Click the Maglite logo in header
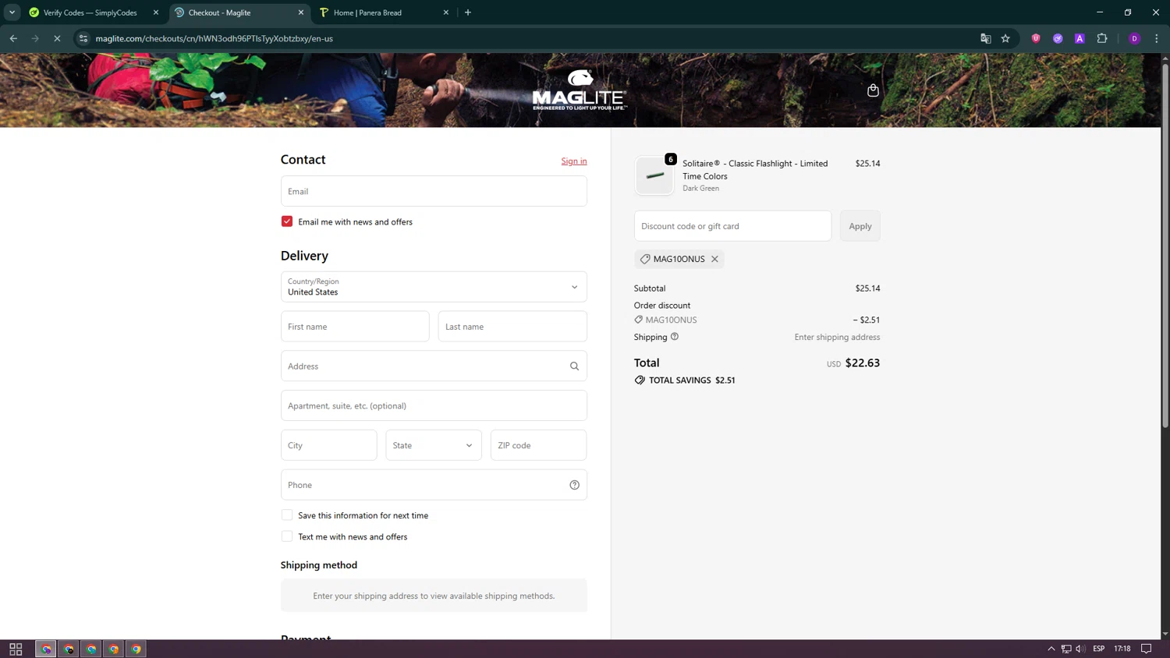Image resolution: width=1170 pixels, height=658 pixels. [x=580, y=90]
